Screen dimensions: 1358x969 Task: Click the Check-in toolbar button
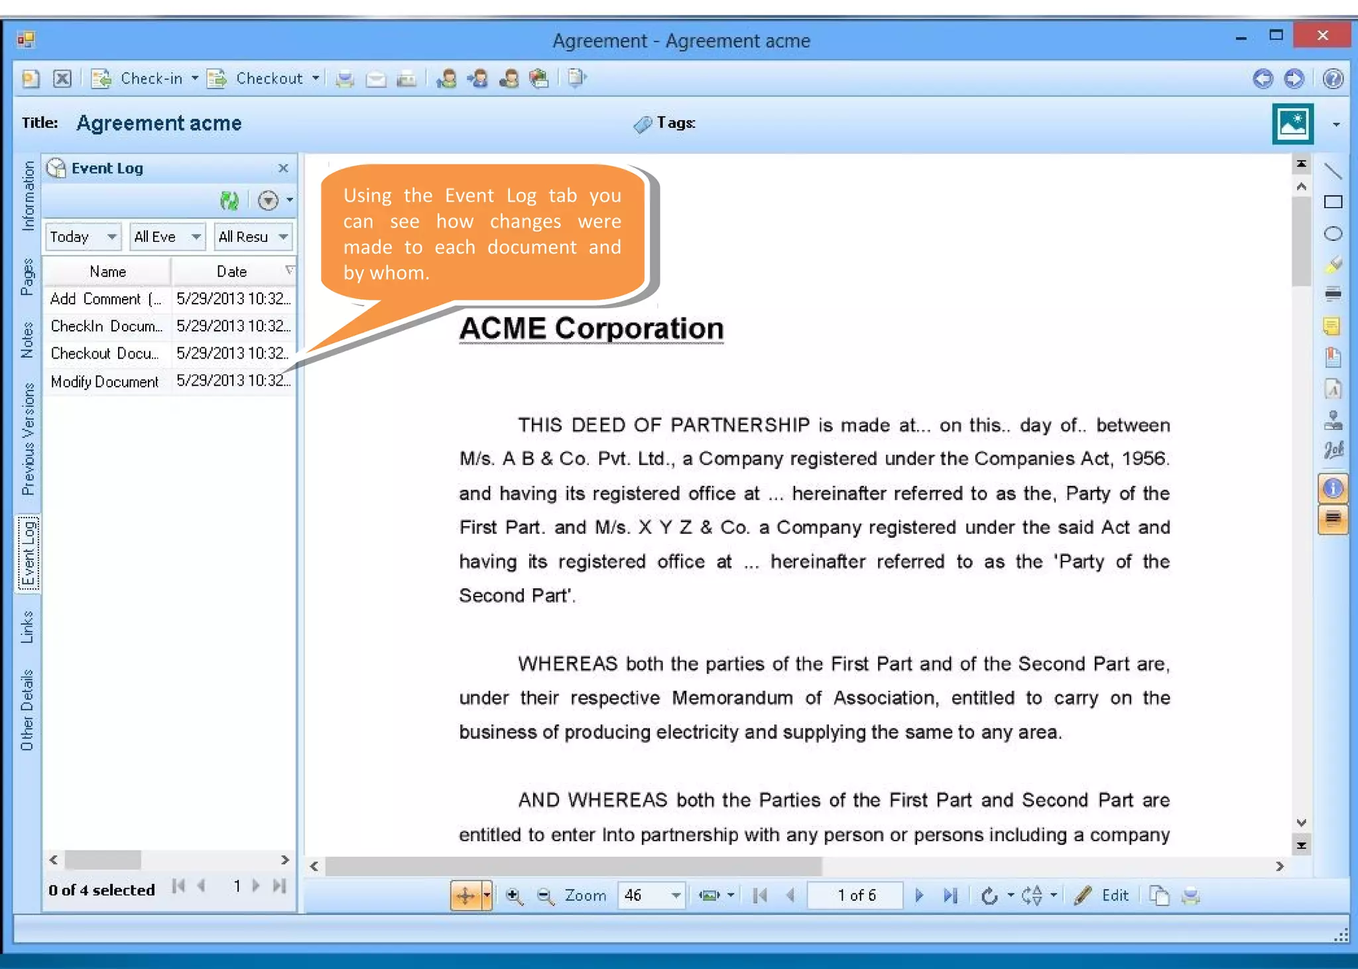[137, 79]
